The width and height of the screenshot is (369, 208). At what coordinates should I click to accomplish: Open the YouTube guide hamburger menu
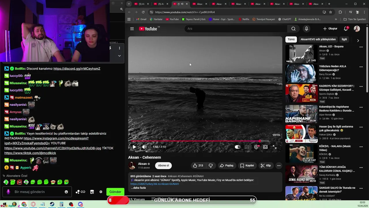132,29
